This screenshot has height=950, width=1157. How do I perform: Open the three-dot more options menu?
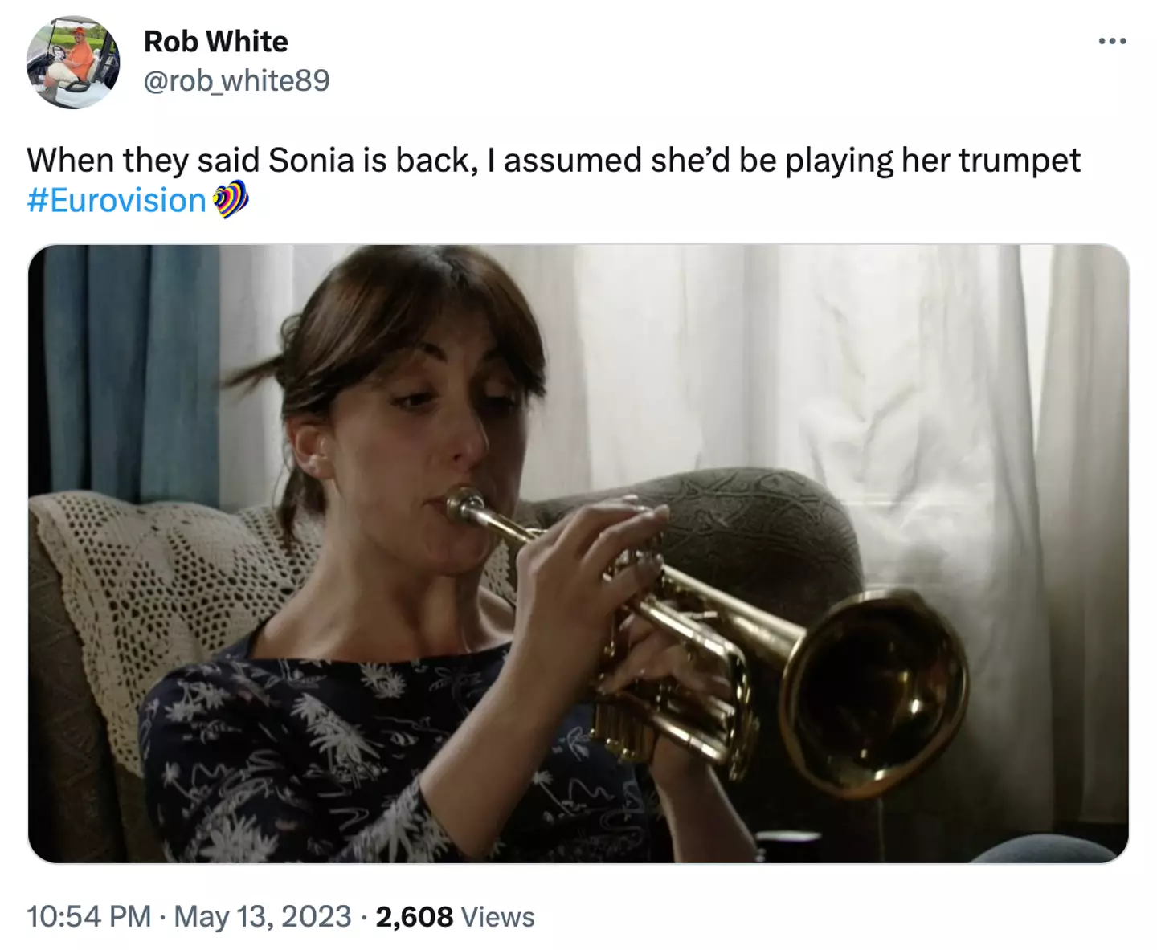coord(1112,42)
